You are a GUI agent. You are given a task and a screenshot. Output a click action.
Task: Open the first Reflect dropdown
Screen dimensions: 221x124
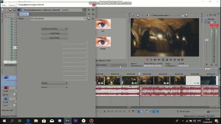(x=55, y=83)
